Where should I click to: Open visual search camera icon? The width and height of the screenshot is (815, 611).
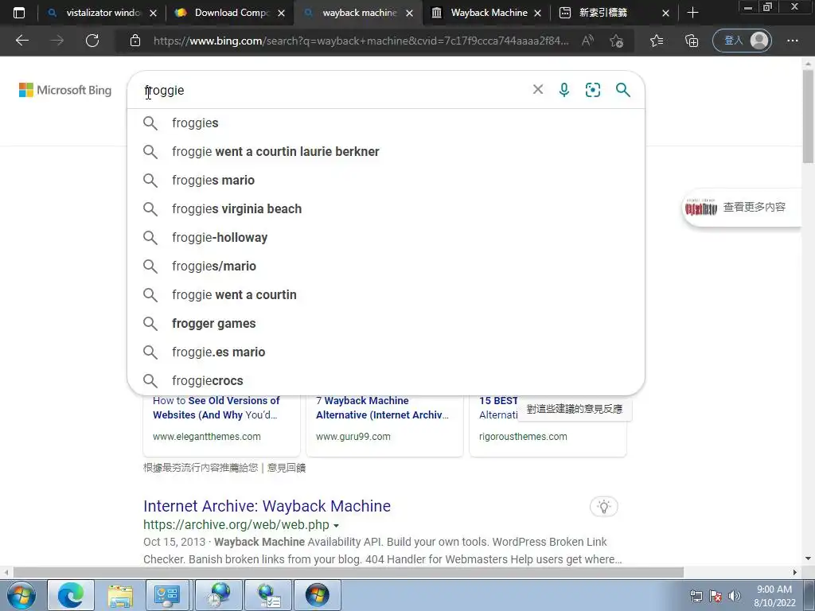pos(592,90)
